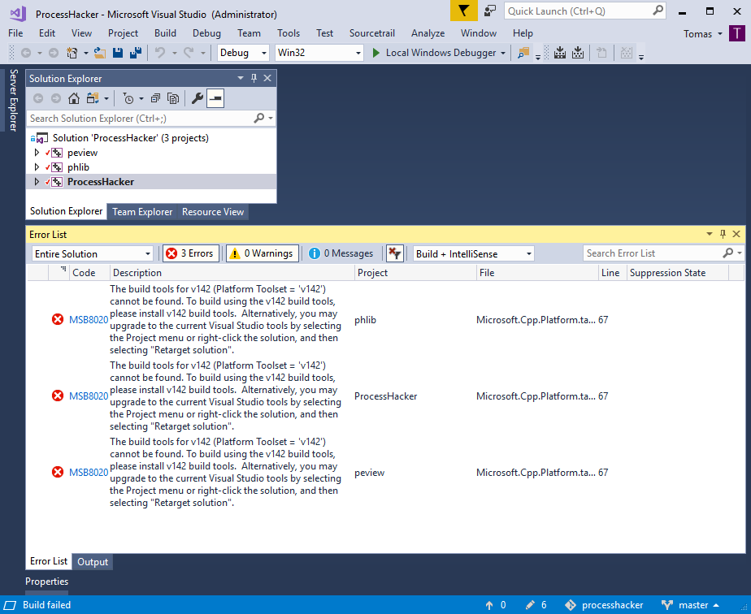Expand the ProcessHacker project node

click(x=37, y=182)
